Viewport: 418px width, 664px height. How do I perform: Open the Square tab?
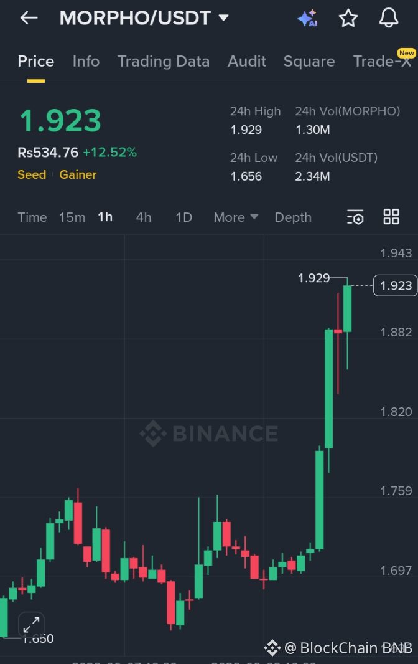[309, 62]
